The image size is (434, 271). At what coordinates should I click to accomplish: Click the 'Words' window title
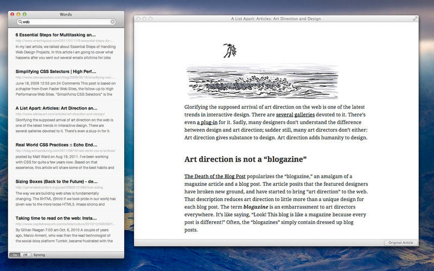pyautogui.click(x=66, y=15)
